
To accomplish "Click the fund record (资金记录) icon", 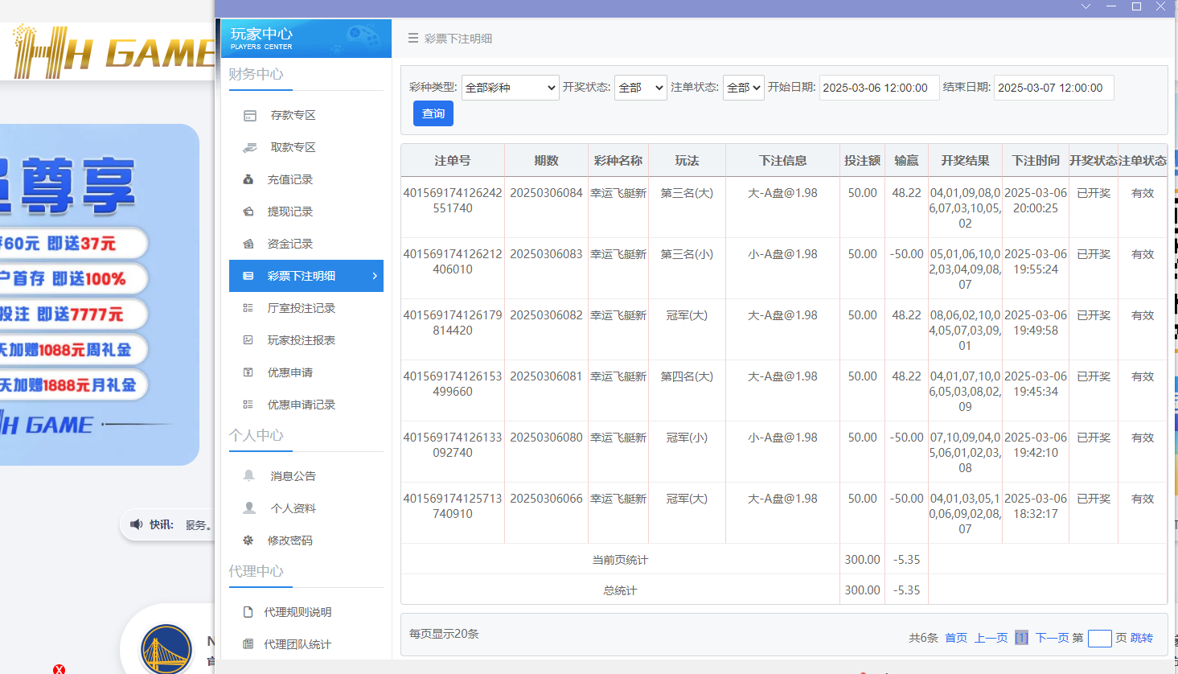I will (x=248, y=245).
